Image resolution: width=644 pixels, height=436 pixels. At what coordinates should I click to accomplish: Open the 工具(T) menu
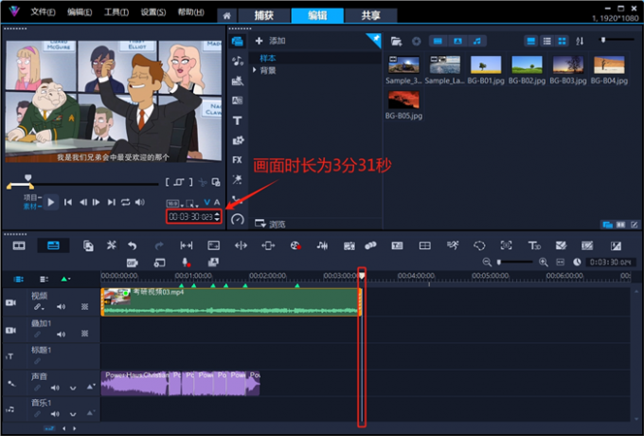click(116, 12)
